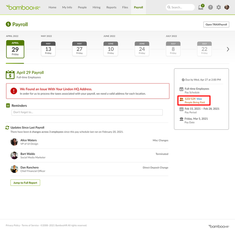This screenshot has width=235, height=236.
Task: Click the April 29 Payroll calendar icon
Action: coord(10,74)
